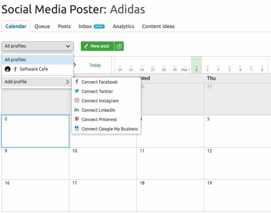Click the pencil icon on New post
Screen dimensions: 271x213
coord(86,46)
